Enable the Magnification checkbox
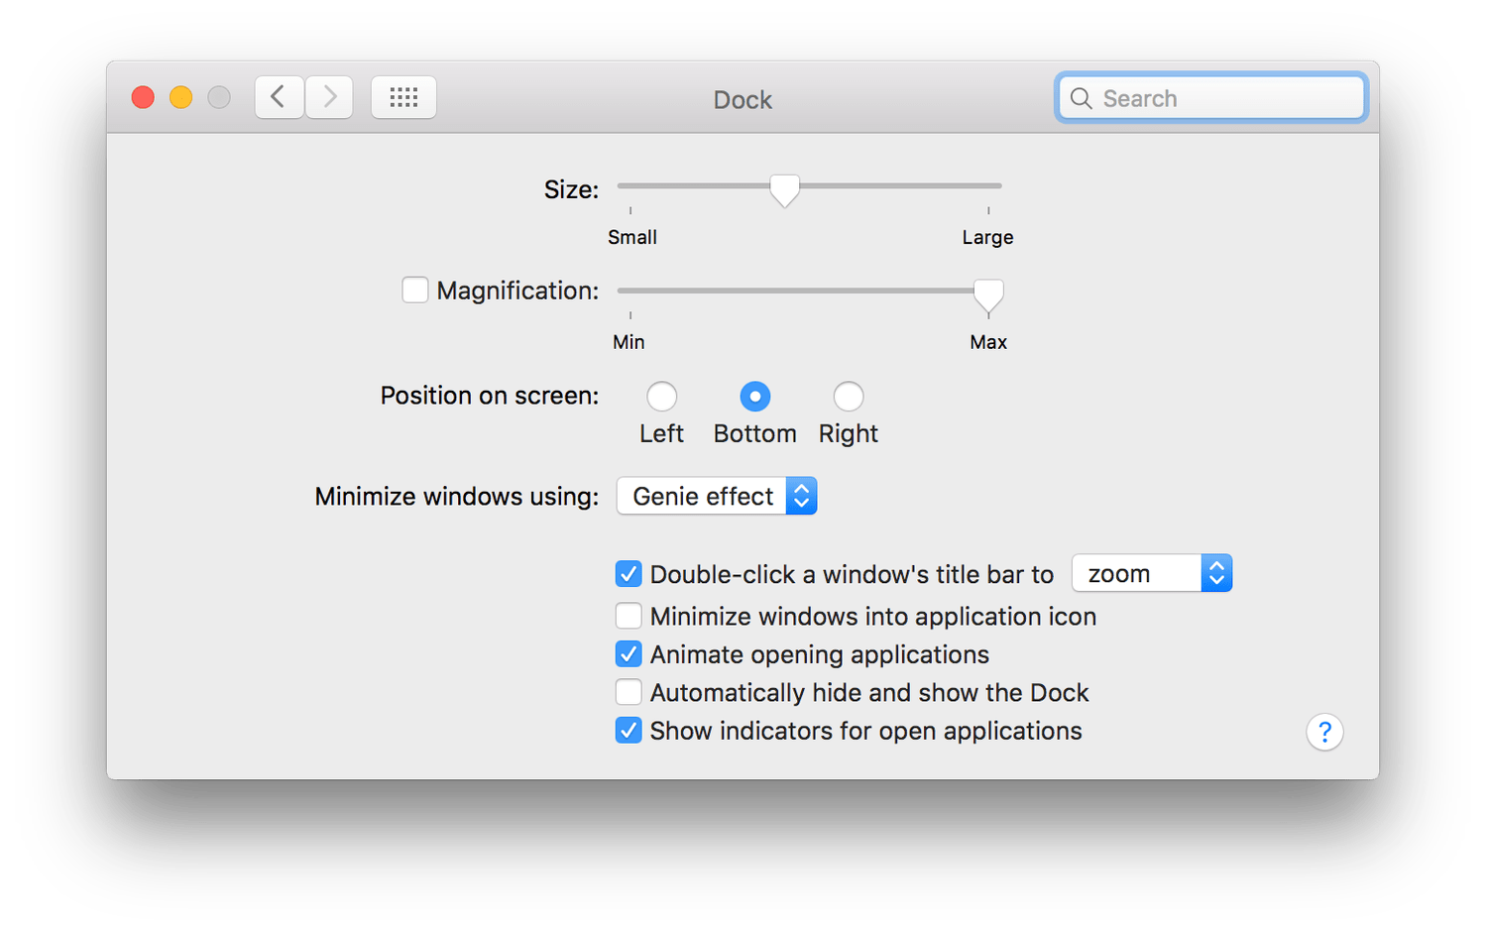 (x=415, y=290)
